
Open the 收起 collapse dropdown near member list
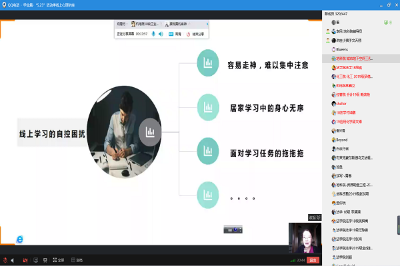314,217
